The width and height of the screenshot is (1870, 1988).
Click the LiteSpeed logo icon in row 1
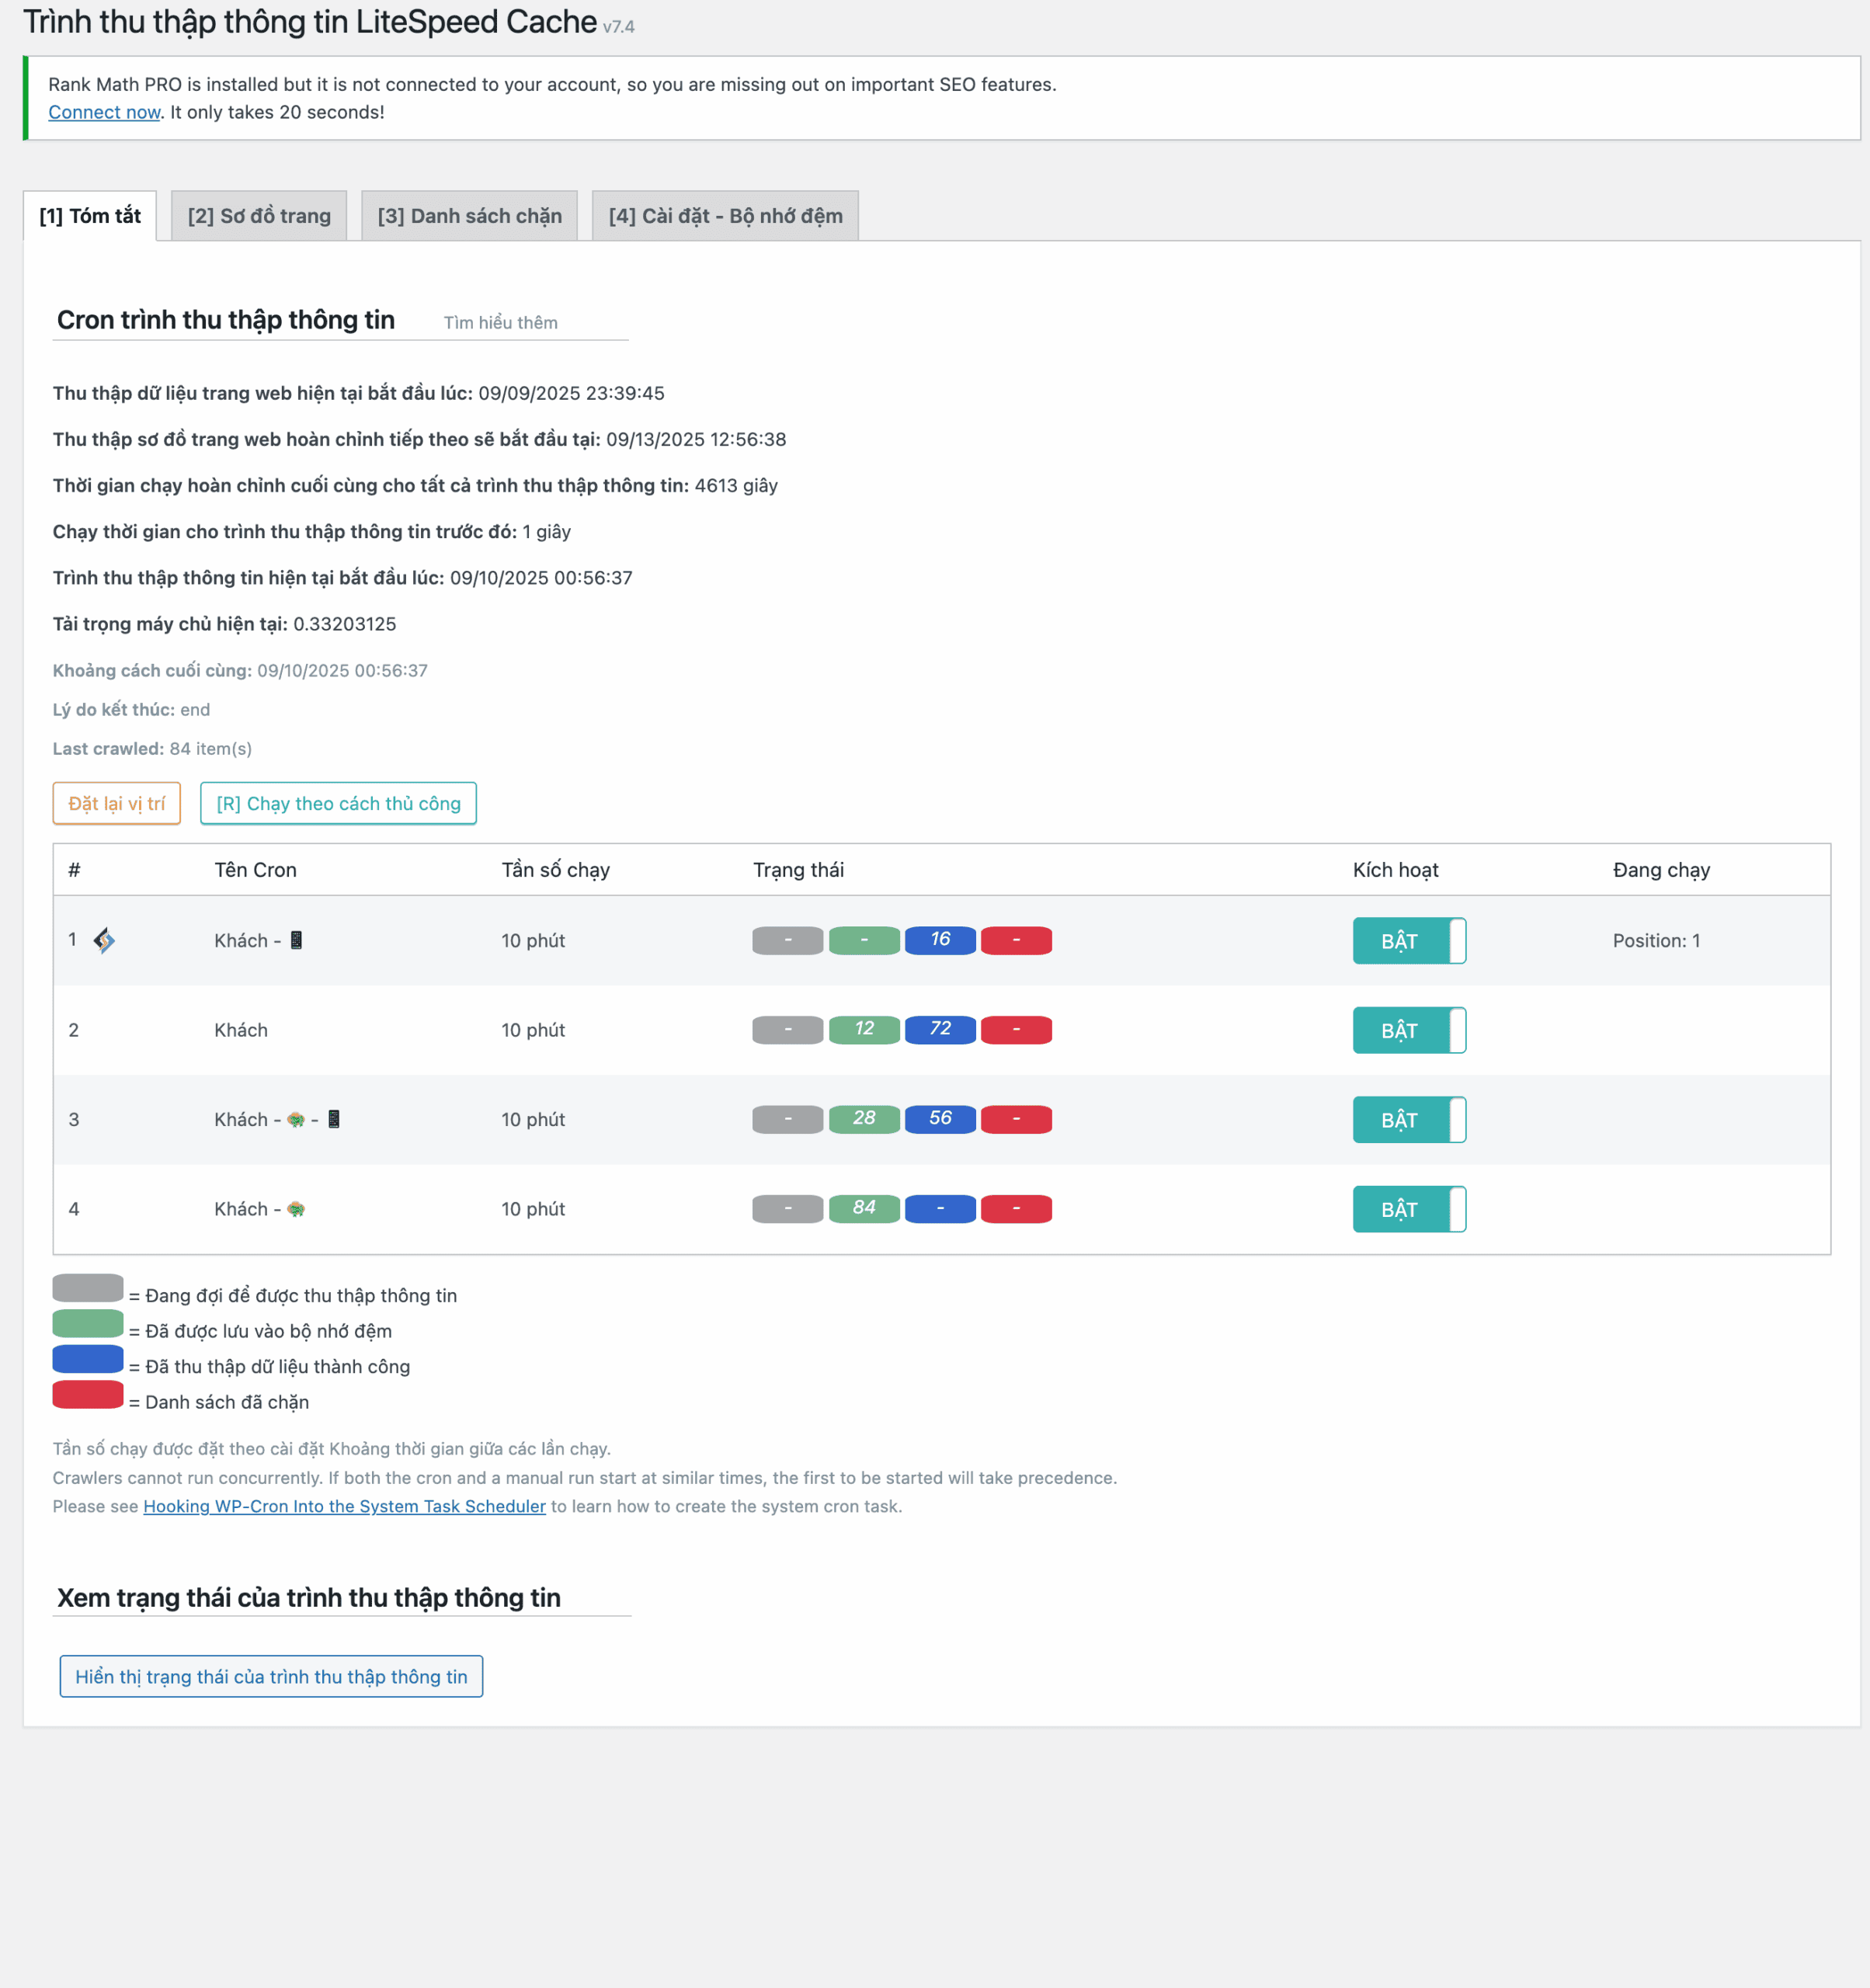[104, 940]
